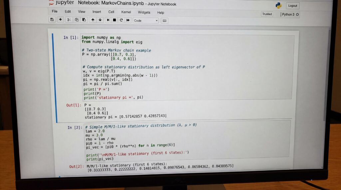Viewport: 341px width, 190px height.
Task: Open the Cell menu
Action: coord(111,12)
